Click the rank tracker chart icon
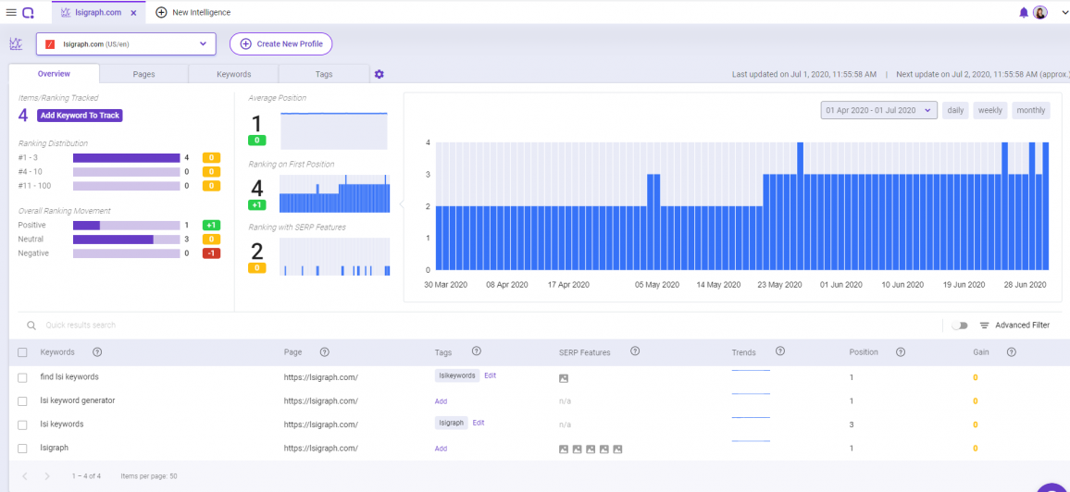The image size is (1070, 492). coord(16,43)
